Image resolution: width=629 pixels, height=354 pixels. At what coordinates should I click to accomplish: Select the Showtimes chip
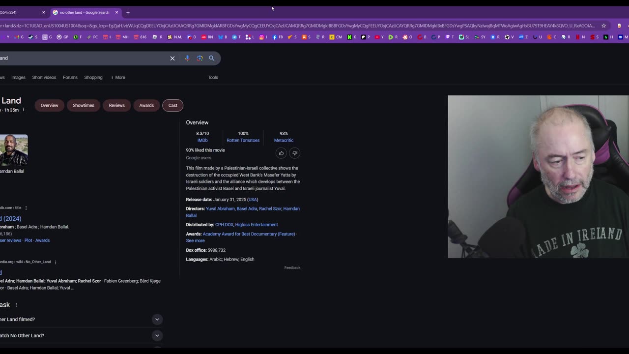point(84,105)
